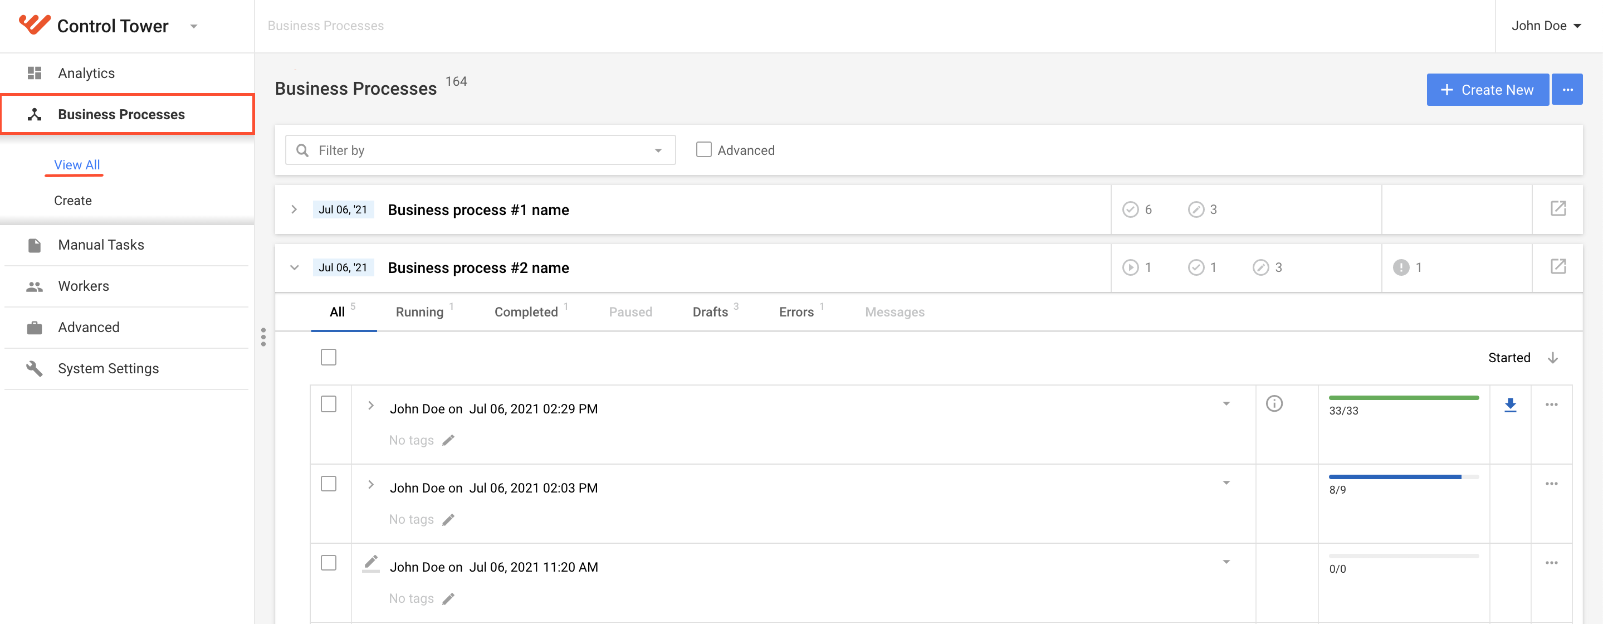Viewport: 1603px width, 624px height.
Task: Click the Advanced briefcase icon
Action: (34, 327)
